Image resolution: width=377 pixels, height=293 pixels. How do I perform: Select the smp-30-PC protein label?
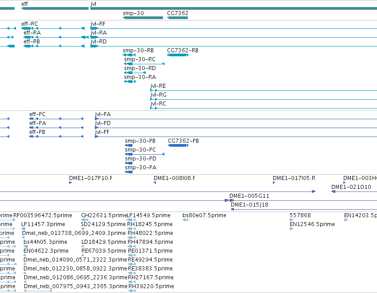[x=140, y=150]
